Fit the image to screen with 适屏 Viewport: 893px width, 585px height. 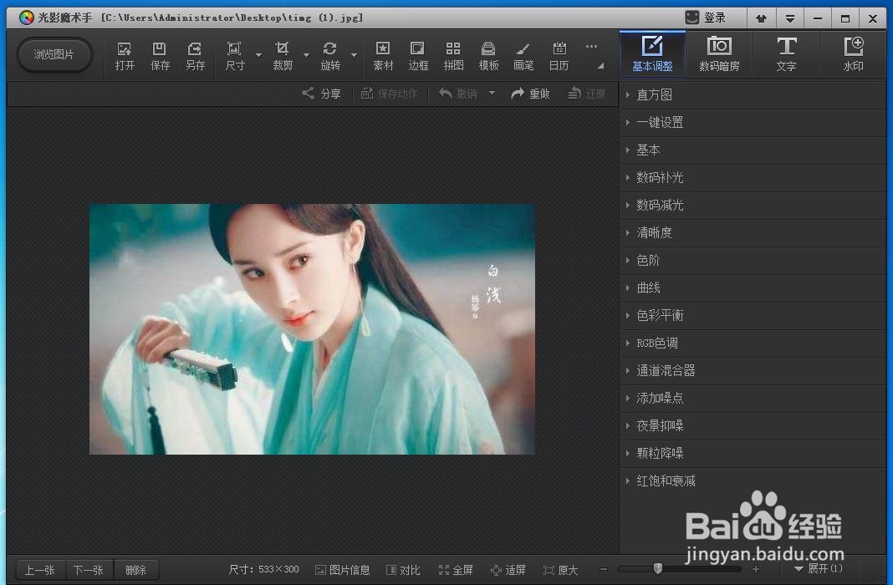click(x=508, y=570)
